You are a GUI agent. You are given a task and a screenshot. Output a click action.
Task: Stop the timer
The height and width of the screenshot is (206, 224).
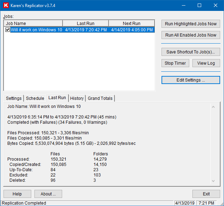pyautogui.click(x=176, y=63)
